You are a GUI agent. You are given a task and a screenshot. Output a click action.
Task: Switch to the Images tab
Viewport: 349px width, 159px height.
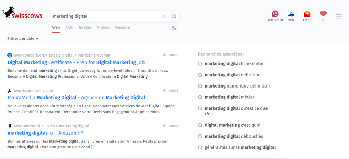coord(85,27)
